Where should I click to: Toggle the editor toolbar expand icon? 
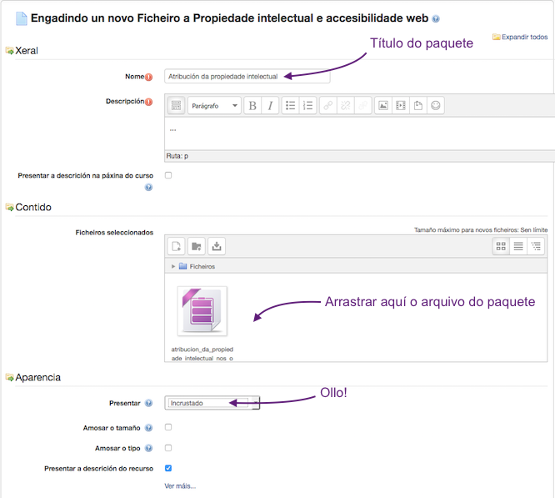(176, 106)
